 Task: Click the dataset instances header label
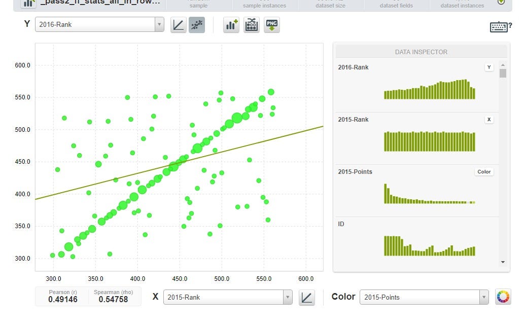[x=463, y=6]
